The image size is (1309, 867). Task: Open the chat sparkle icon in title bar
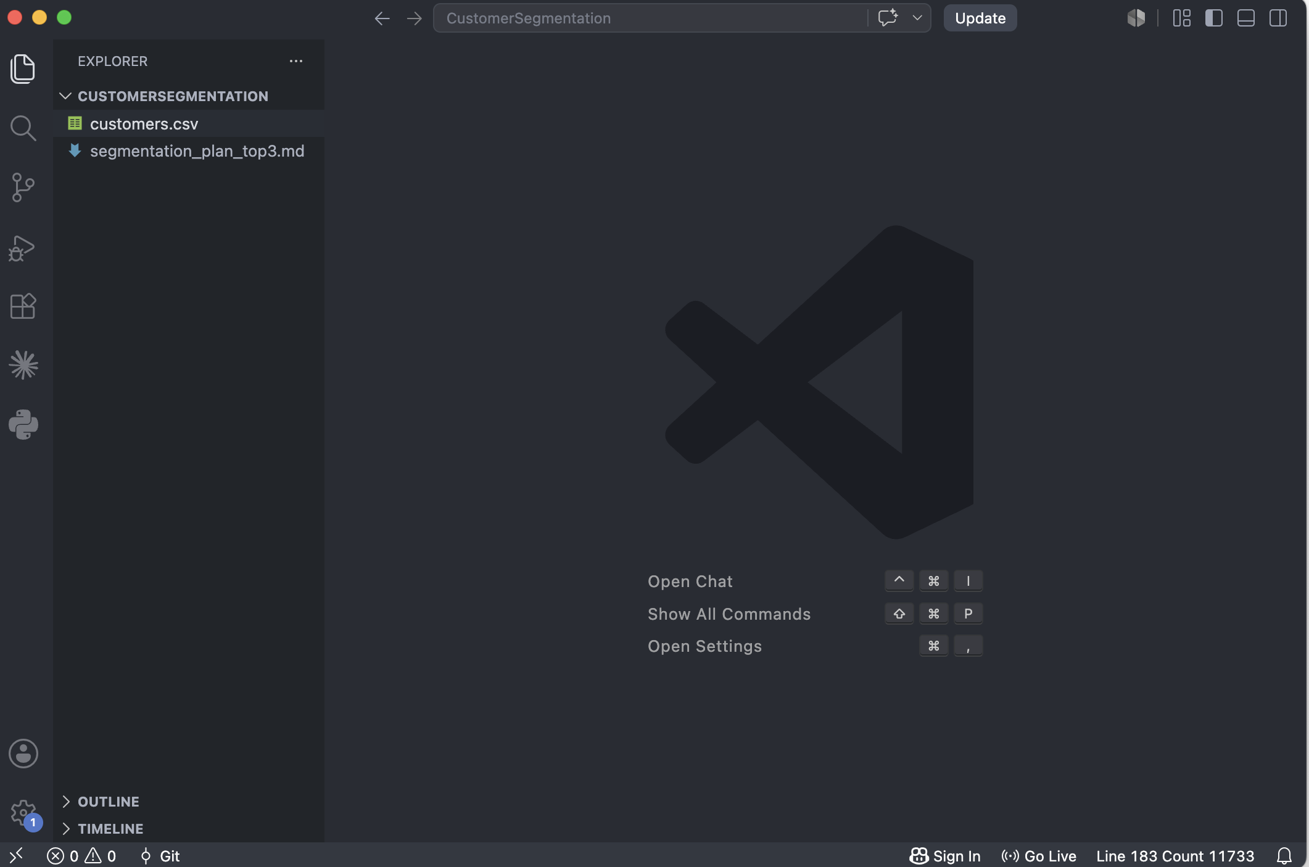pos(888,18)
